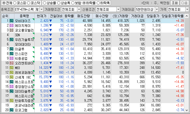Select stock name 에이치케이
The width and height of the screenshot is (190, 114).
(23, 26)
